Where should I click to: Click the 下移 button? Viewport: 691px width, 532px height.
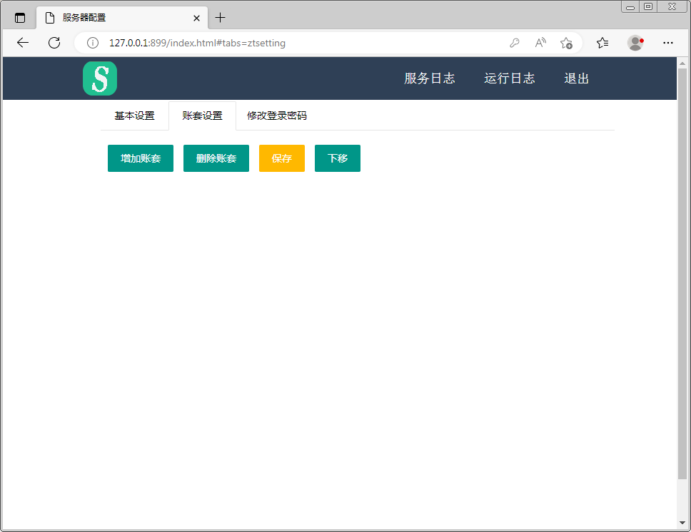[338, 158]
